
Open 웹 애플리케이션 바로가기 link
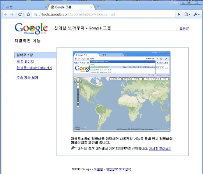tap(34, 68)
